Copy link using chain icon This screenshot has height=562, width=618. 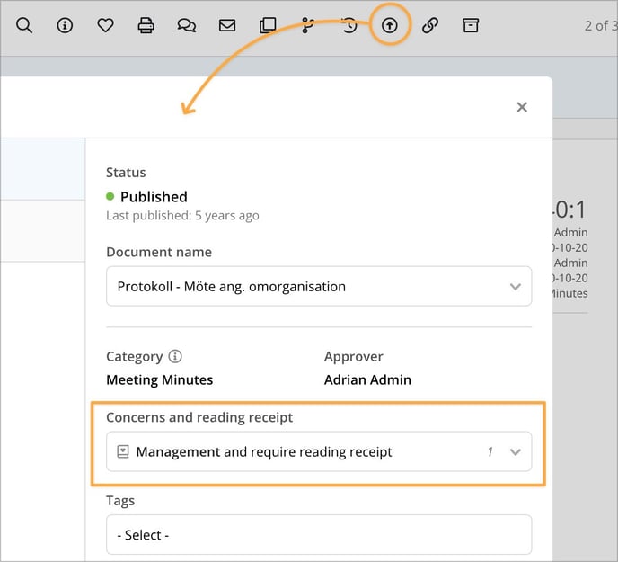(430, 25)
